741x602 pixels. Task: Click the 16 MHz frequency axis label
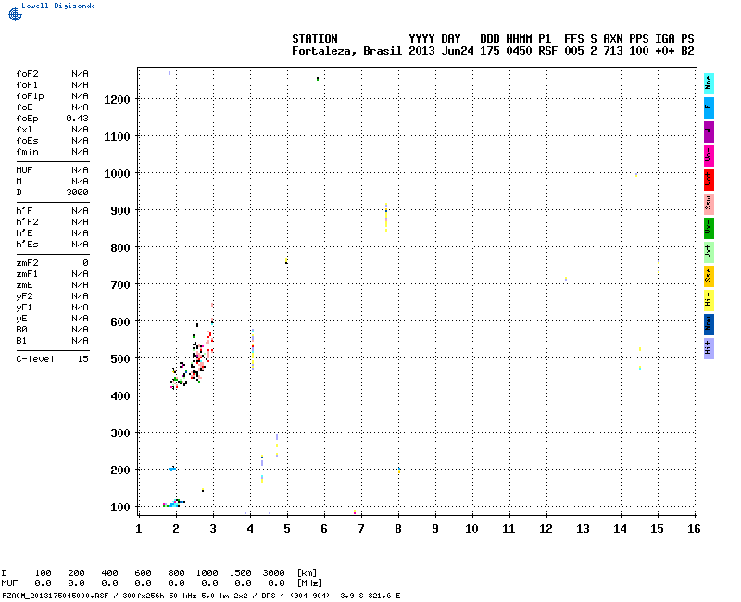click(694, 529)
